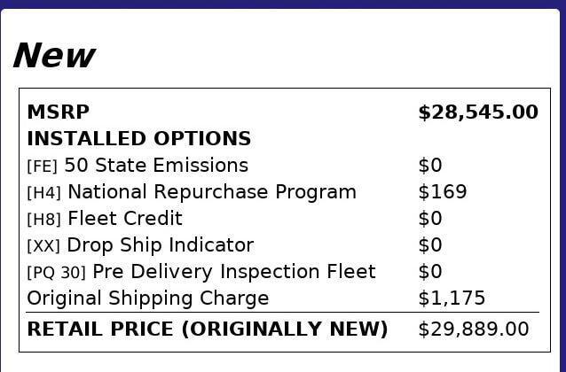The width and height of the screenshot is (566, 372).
Task: Click the $169 price value
Action: pos(442,192)
